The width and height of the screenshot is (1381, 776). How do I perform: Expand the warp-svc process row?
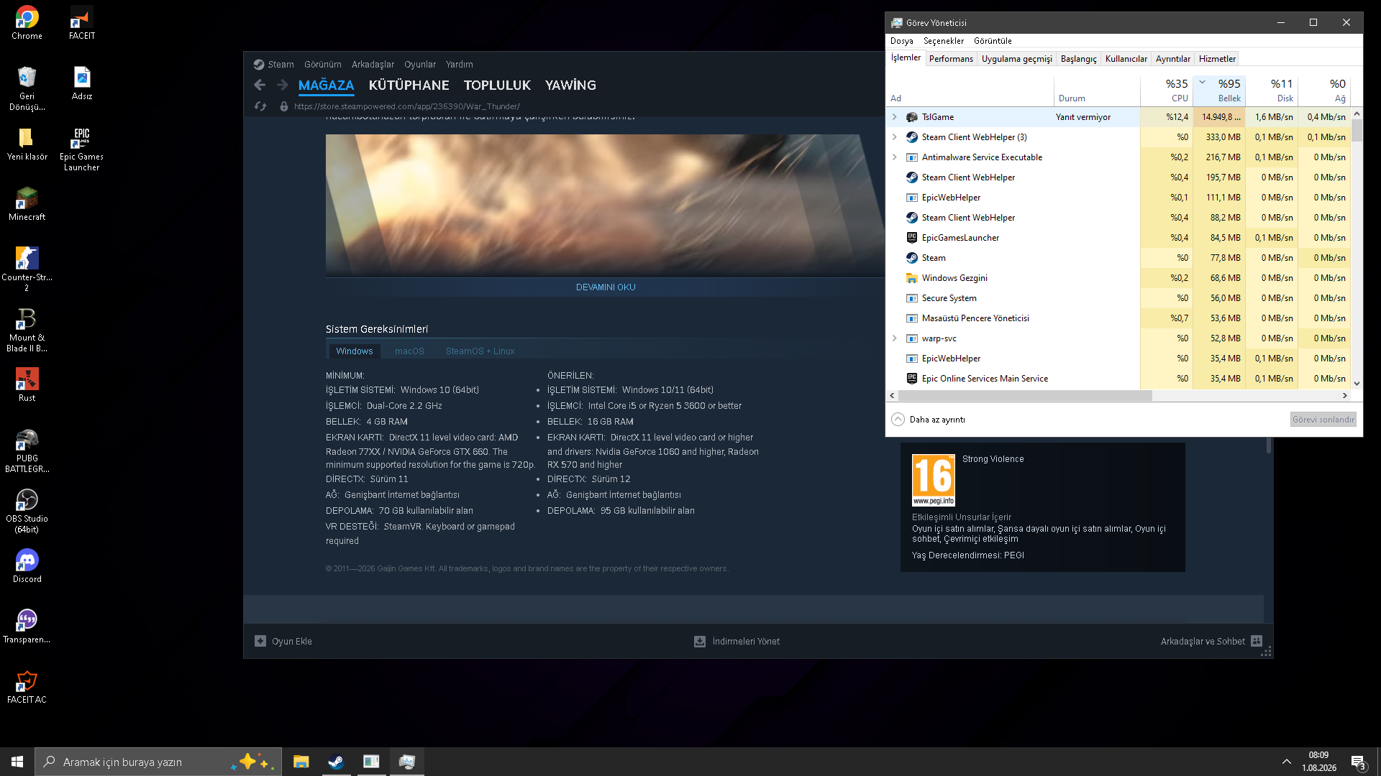point(895,338)
